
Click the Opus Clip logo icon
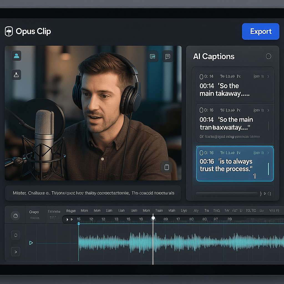[x=9, y=31]
